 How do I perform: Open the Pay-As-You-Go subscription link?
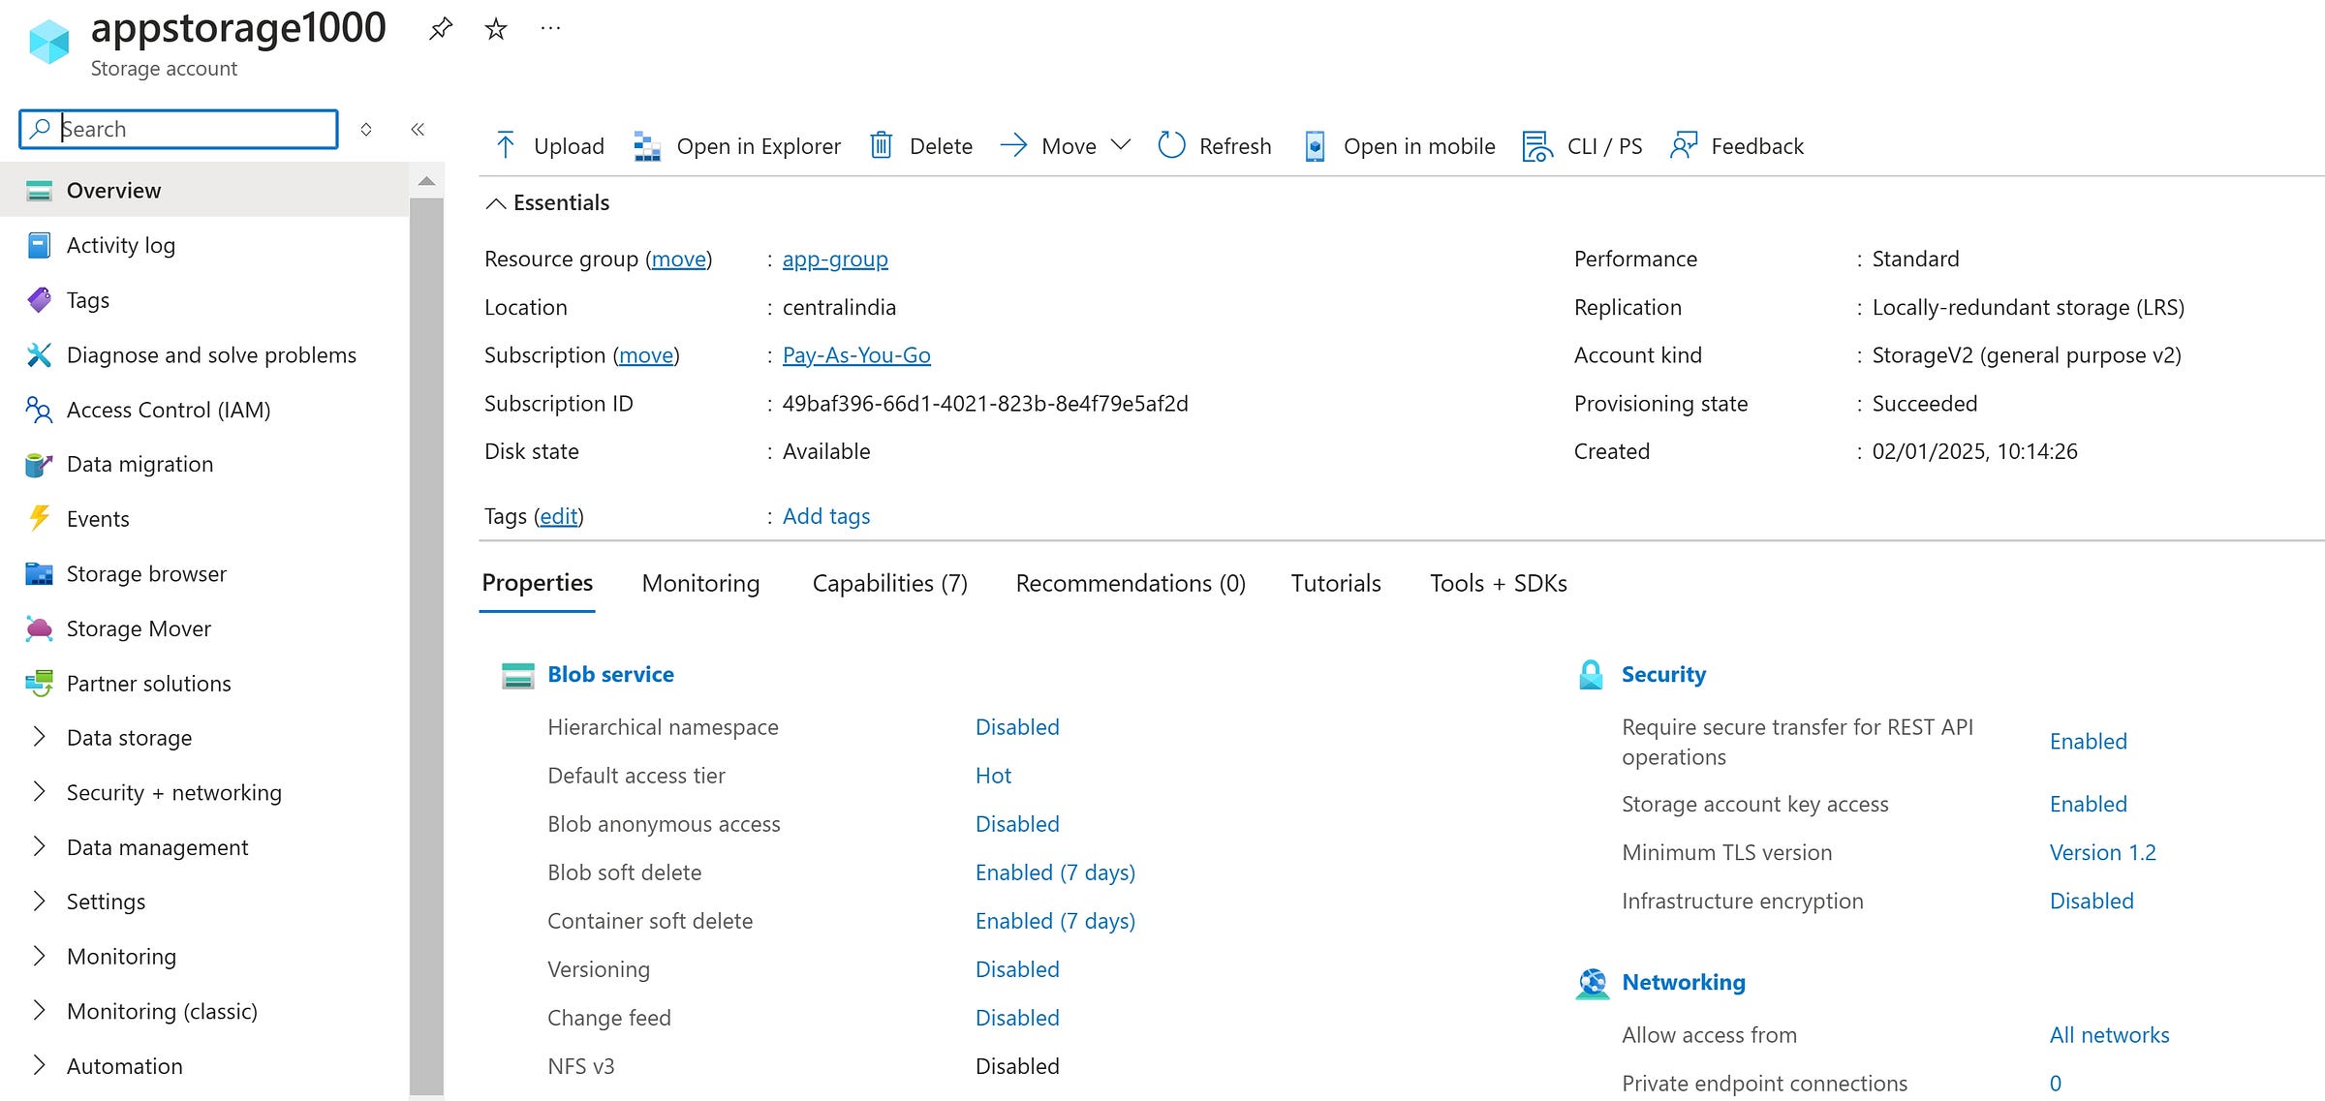[856, 355]
